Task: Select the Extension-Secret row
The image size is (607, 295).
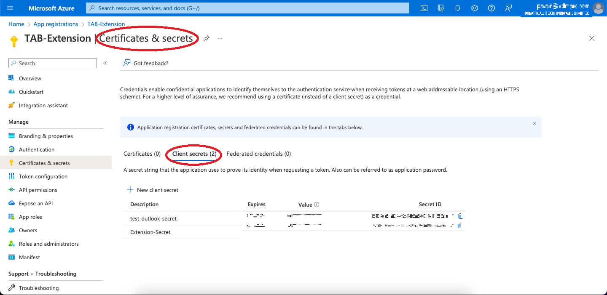Action: tap(294, 232)
